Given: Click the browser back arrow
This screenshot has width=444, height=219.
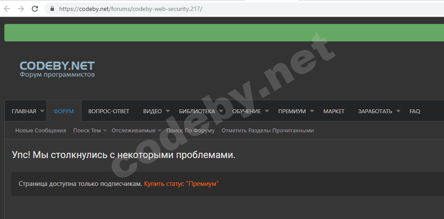Looking at the screenshot, I should click(7, 9).
